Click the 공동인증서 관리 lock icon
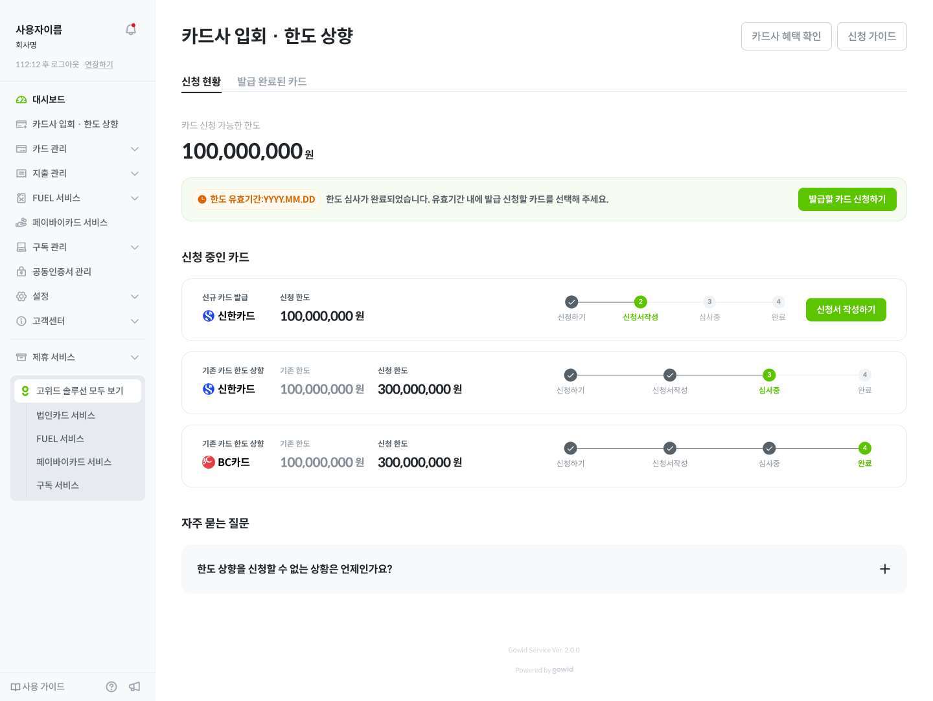 21,272
